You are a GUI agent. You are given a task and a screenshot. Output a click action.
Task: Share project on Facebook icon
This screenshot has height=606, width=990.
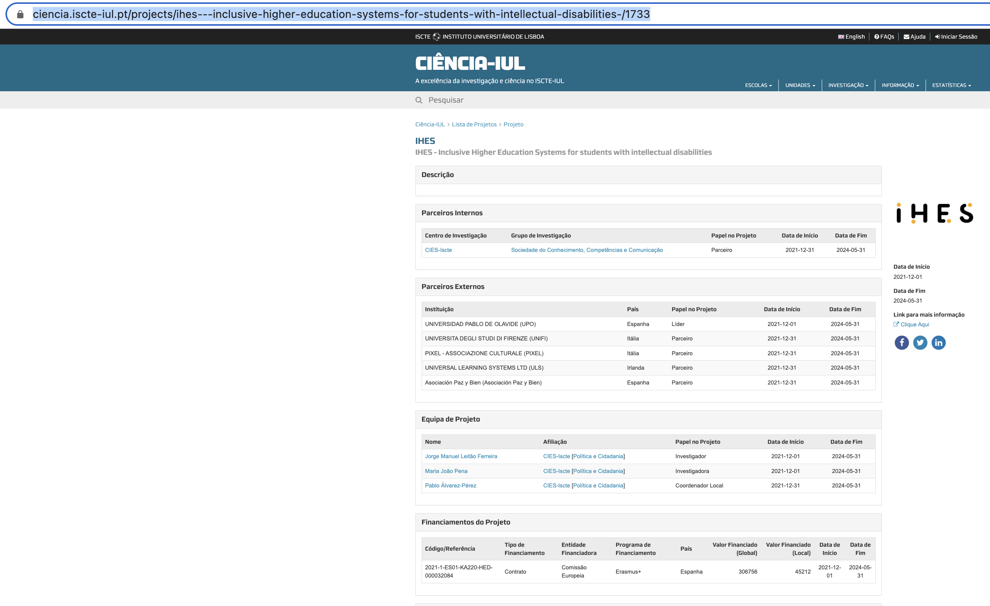pyautogui.click(x=902, y=342)
